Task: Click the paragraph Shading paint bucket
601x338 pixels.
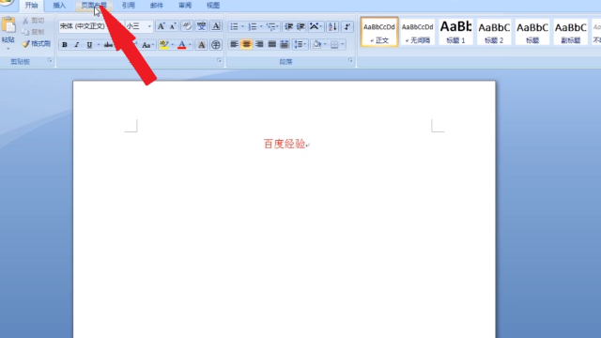Action: (x=317, y=44)
